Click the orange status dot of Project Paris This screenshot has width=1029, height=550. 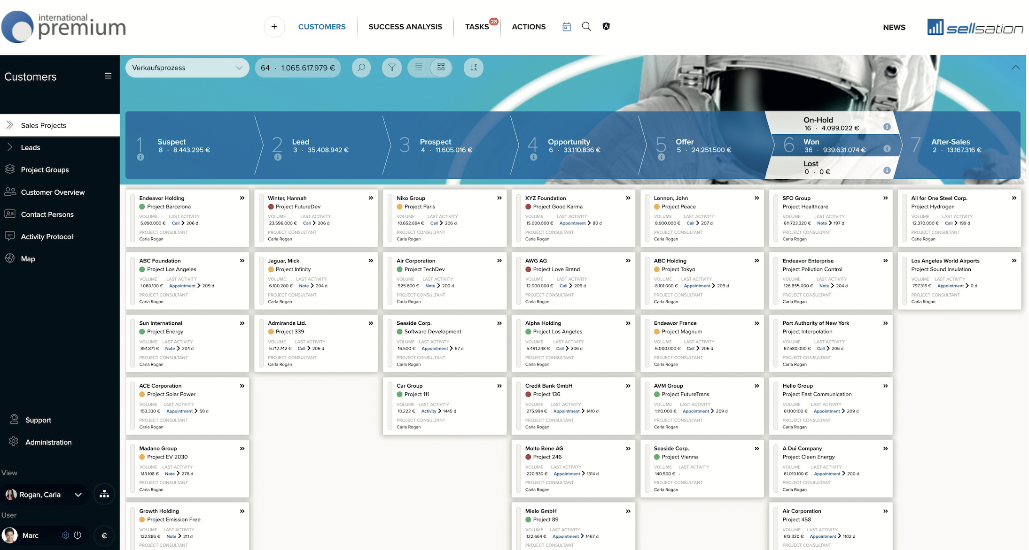pos(400,206)
